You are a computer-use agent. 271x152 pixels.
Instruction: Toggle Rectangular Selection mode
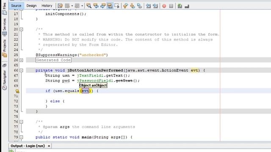117,6
